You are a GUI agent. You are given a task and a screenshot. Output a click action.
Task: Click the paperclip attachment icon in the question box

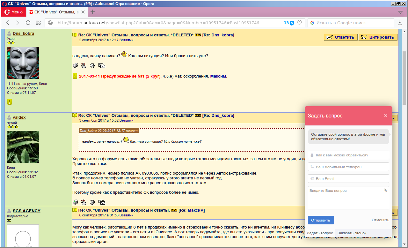(385, 190)
